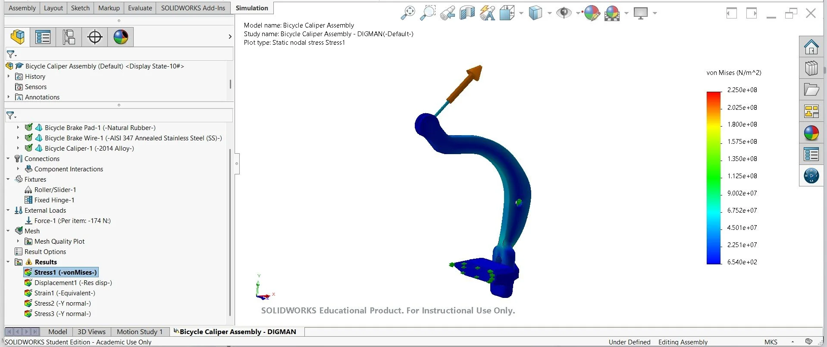Click upper filter funnel icon
Viewport: 827px width, 347px height.
tap(11, 54)
